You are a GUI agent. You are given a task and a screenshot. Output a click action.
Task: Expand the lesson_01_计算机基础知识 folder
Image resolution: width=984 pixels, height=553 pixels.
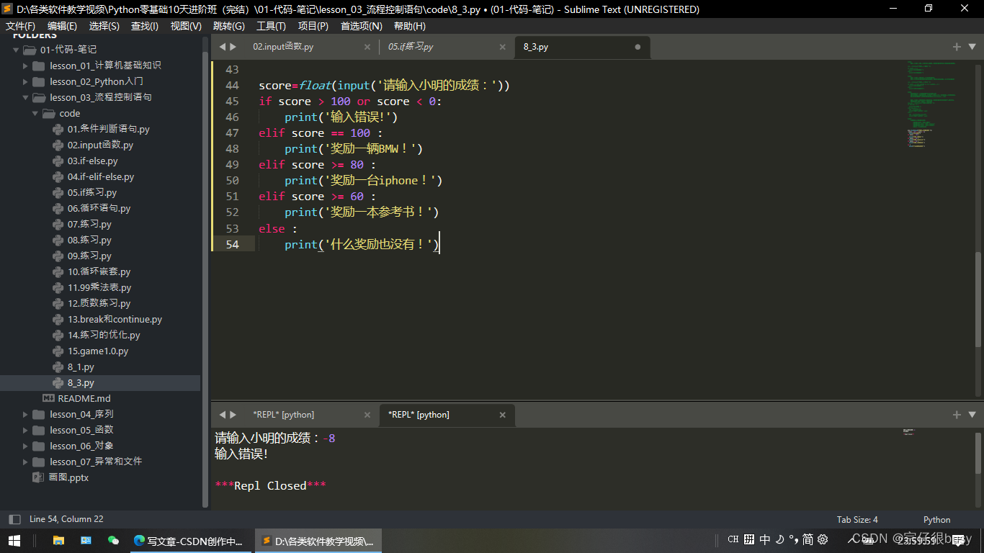[x=24, y=66]
